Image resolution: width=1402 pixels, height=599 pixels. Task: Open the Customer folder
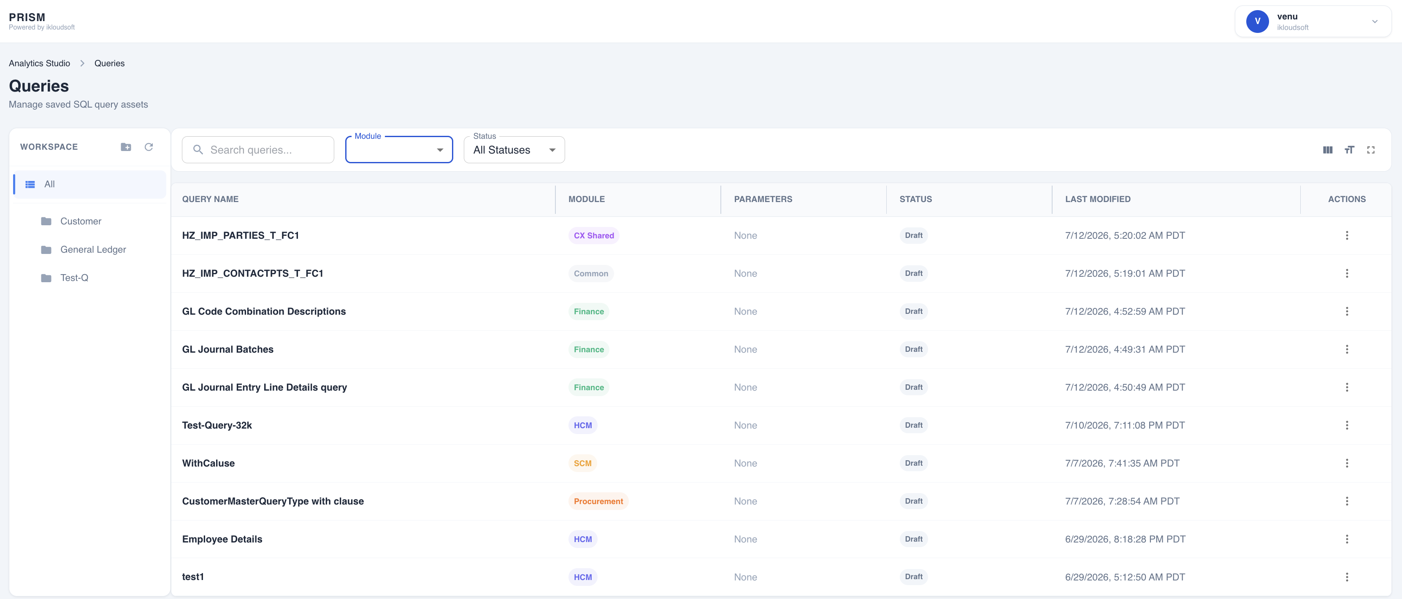pyautogui.click(x=81, y=221)
